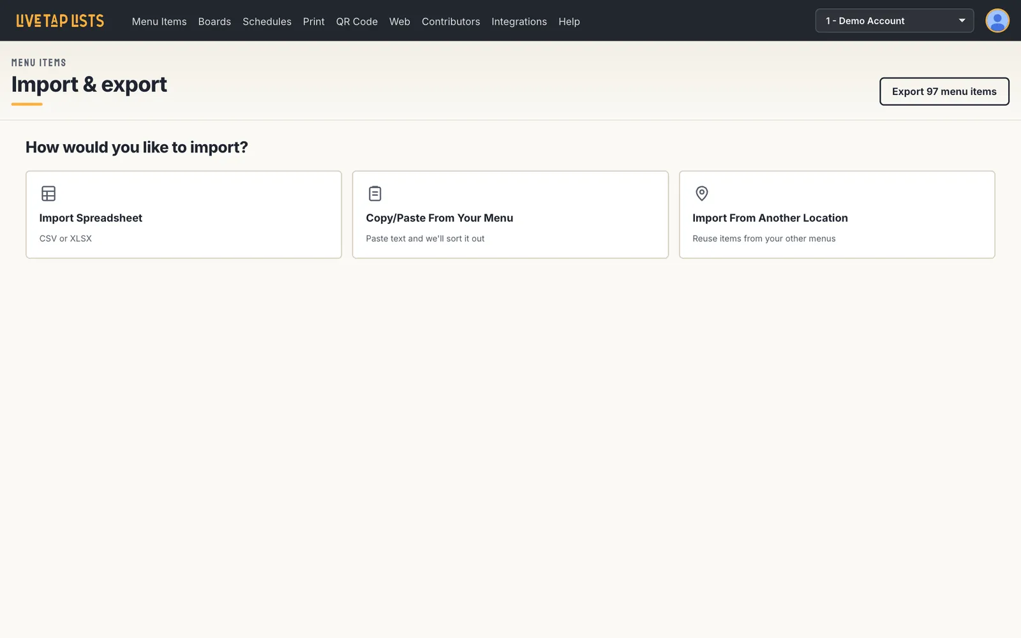Screen dimensions: 1021x638
Task: Click 'How would you like to import?' heading
Action: point(137,147)
